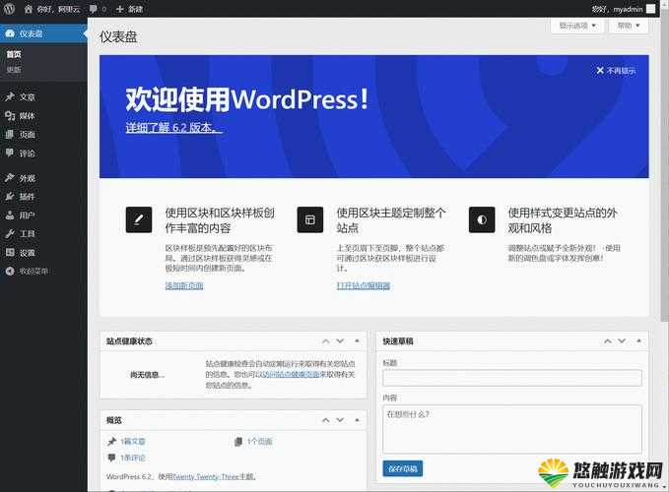Screen dimensions: 669x492
Task: Toggle 快速草稿 panel collapse
Action: 639,340
